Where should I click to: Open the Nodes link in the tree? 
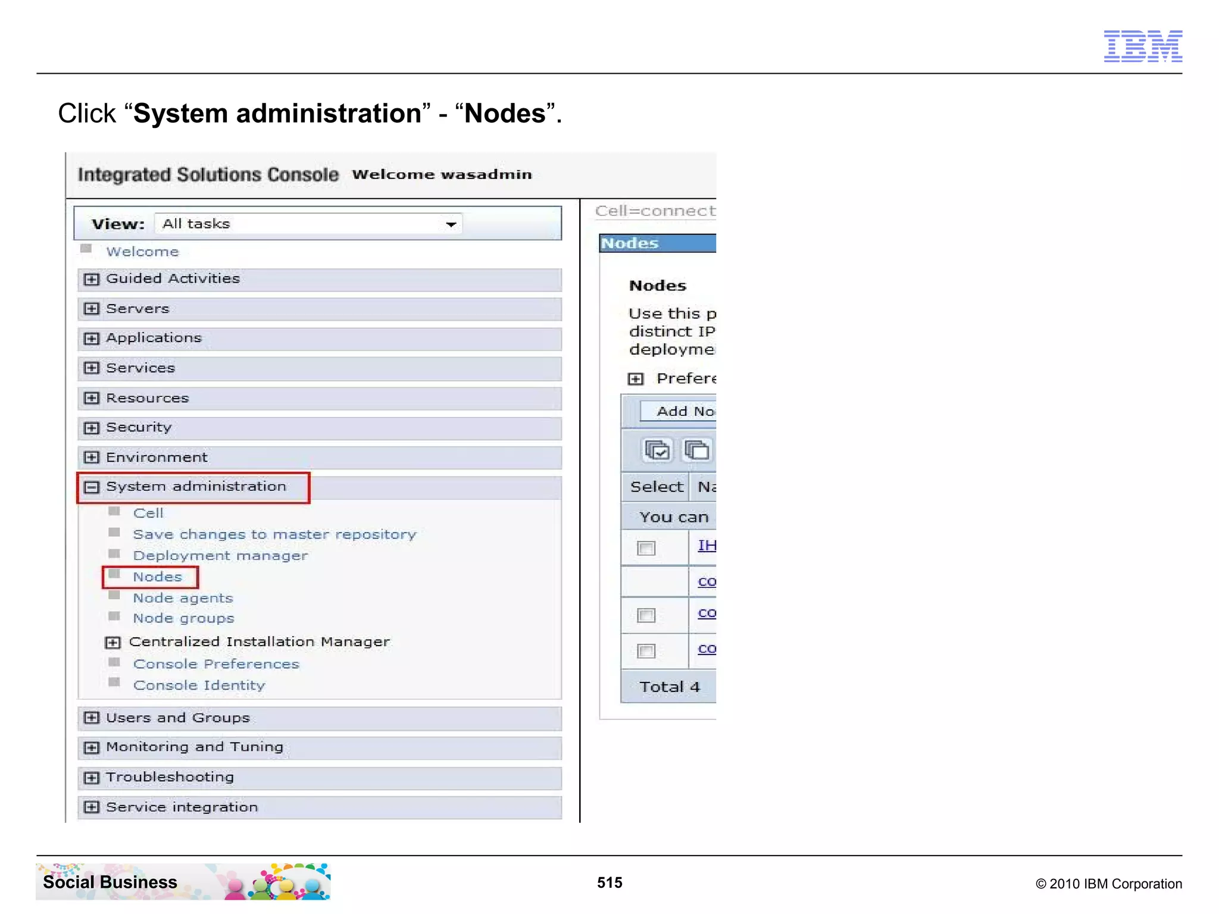(157, 577)
